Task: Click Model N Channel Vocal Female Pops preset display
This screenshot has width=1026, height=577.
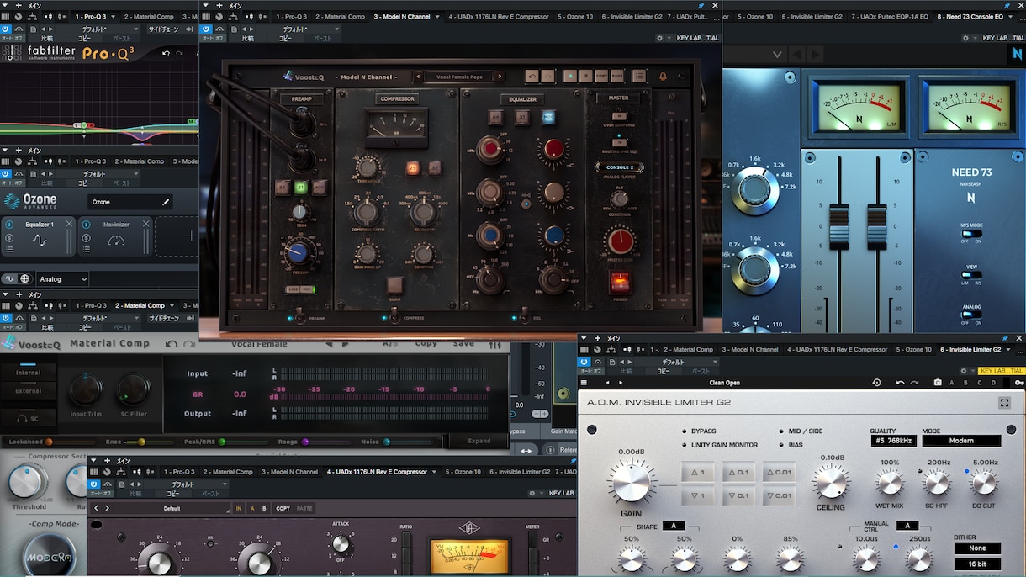Action: click(x=459, y=77)
